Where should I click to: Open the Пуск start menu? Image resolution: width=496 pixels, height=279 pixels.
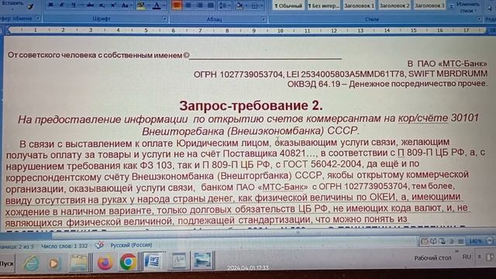click(x=6, y=263)
